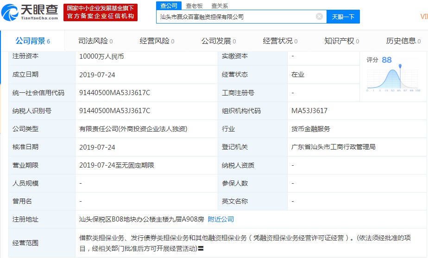The image size is (428, 258).
Task: Collapse the 经营范围 text with the toggle icon
Action: click(201, 248)
